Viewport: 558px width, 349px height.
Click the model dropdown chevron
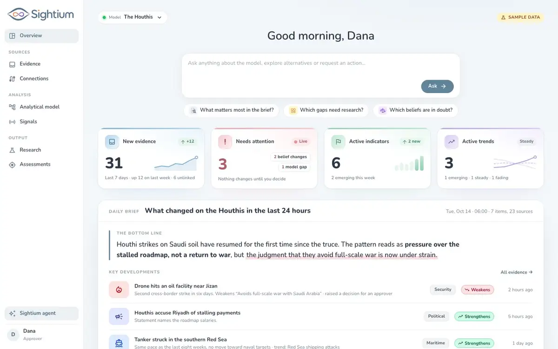tap(159, 17)
